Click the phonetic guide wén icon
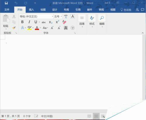Screen dimensions: 146x120 [66, 16]
